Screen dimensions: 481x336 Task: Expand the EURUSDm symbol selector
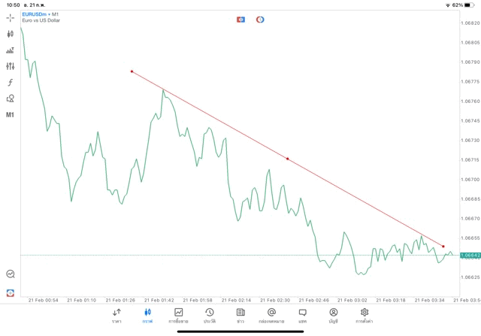point(36,14)
